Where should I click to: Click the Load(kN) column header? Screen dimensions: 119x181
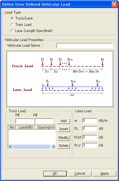click(25, 127)
